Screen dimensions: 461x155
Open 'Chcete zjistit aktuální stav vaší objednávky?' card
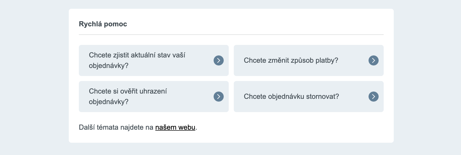click(146, 60)
